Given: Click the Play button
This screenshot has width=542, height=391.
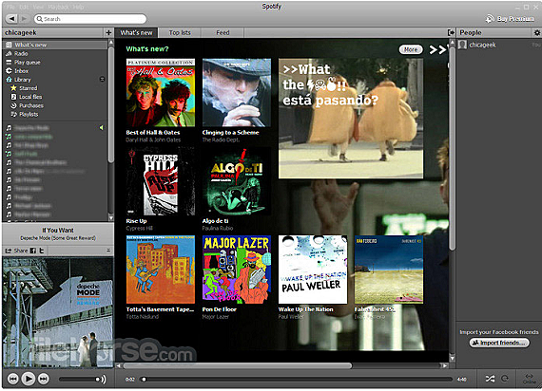Looking at the screenshot, I should 28,379.
